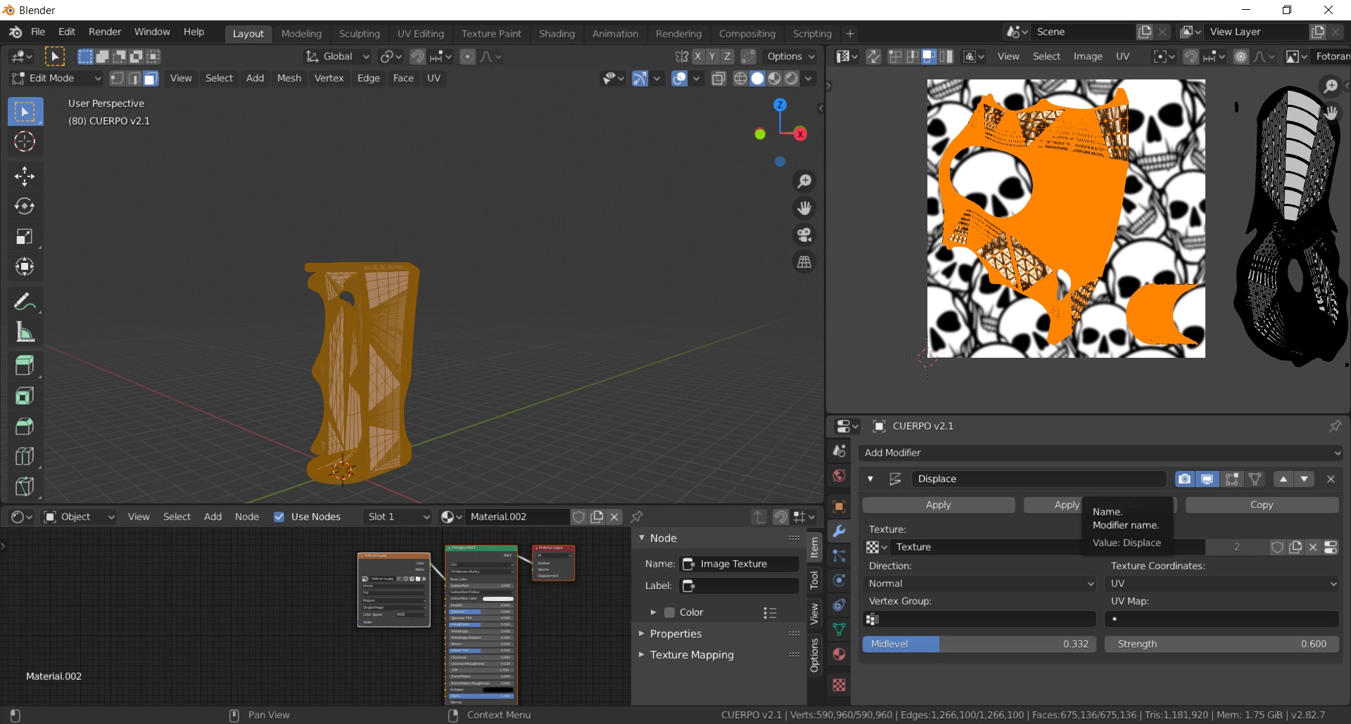Click the camera view icon in viewport
The height and width of the screenshot is (724, 1351).
coord(804,235)
